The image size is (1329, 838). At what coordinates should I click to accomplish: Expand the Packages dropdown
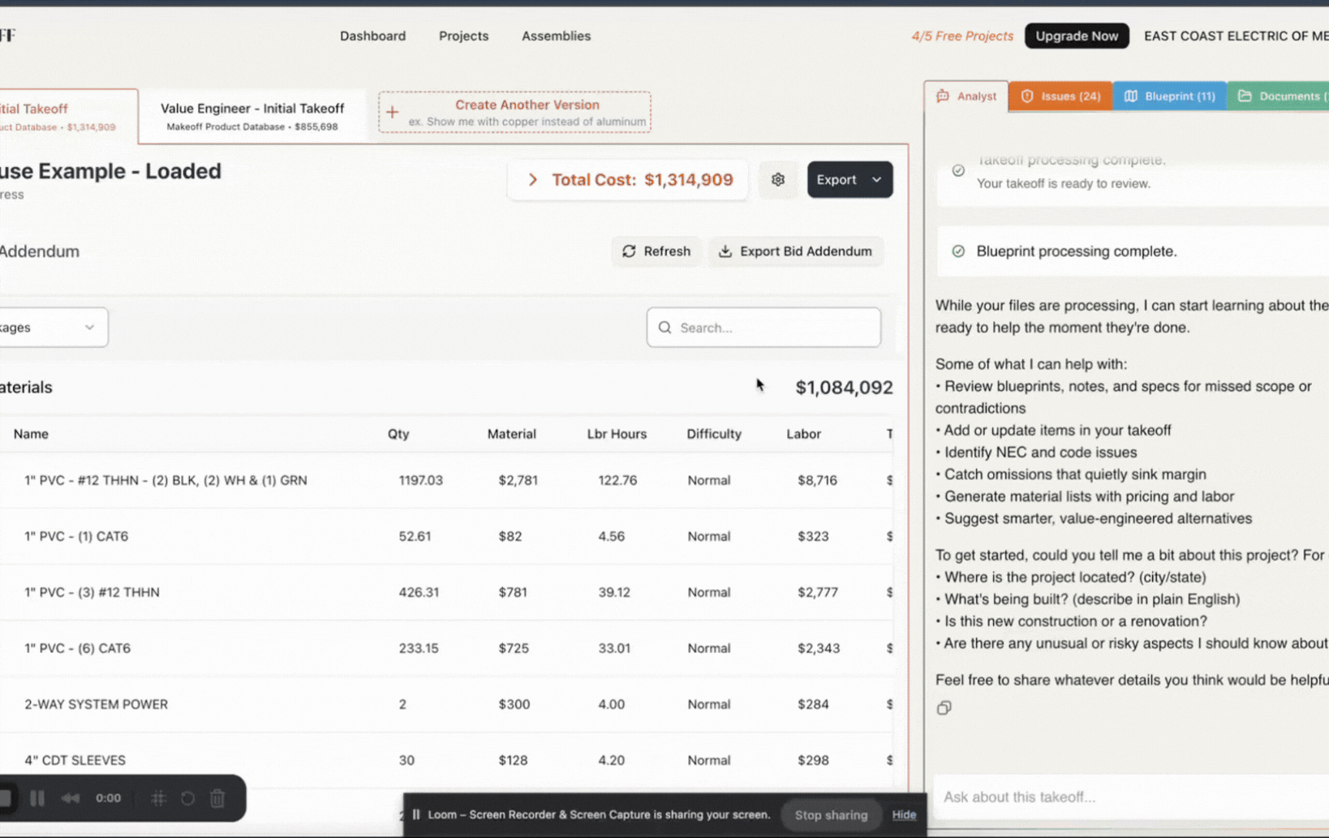pyautogui.click(x=89, y=327)
